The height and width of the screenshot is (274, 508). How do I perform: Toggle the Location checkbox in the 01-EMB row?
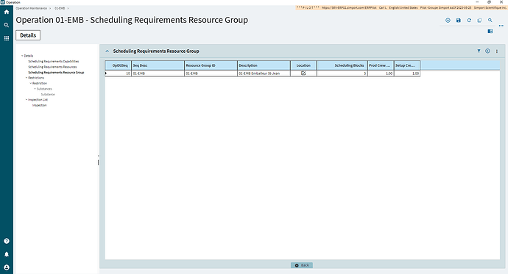(303, 73)
